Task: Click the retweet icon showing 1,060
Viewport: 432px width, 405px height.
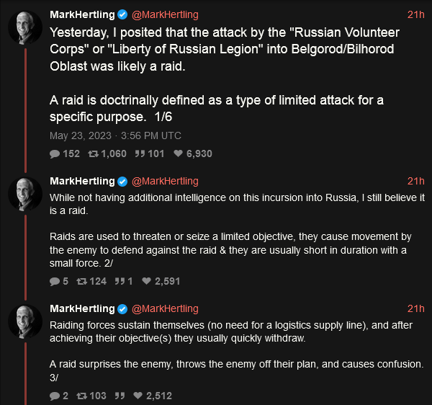Action: (x=93, y=153)
